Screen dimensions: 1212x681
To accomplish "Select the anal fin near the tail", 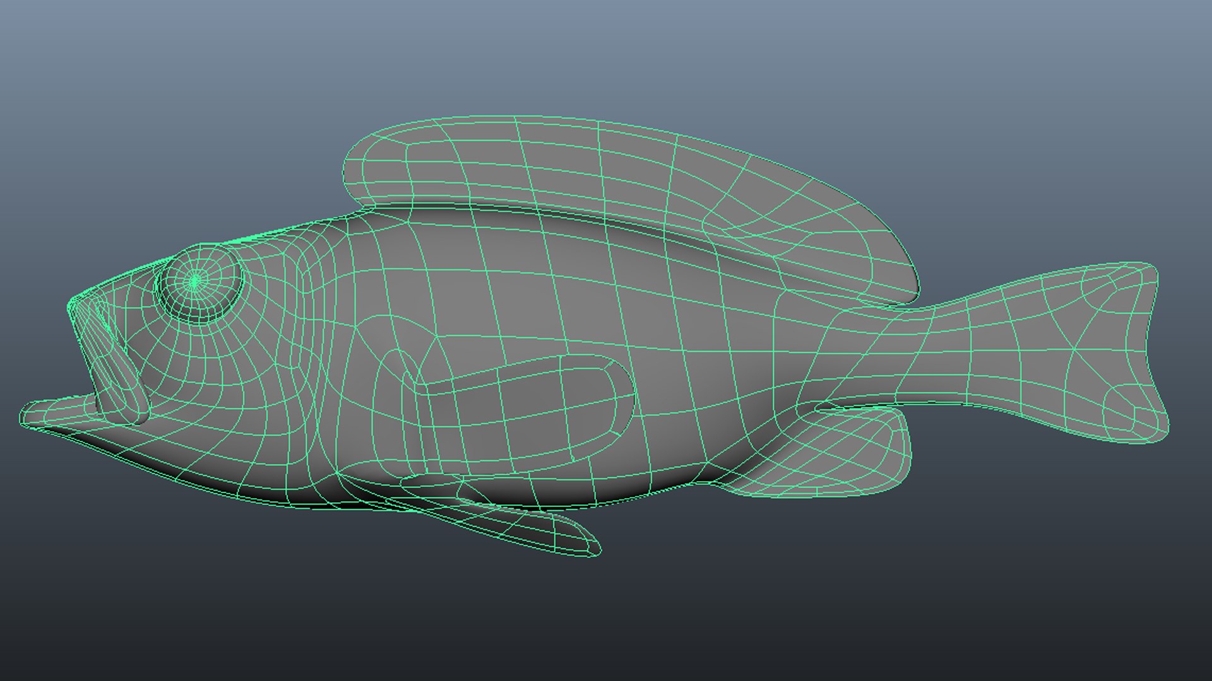I will (x=821, y=454).
